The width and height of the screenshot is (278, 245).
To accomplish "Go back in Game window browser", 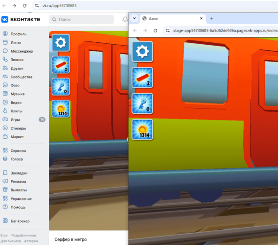I will tap(135, 31).
